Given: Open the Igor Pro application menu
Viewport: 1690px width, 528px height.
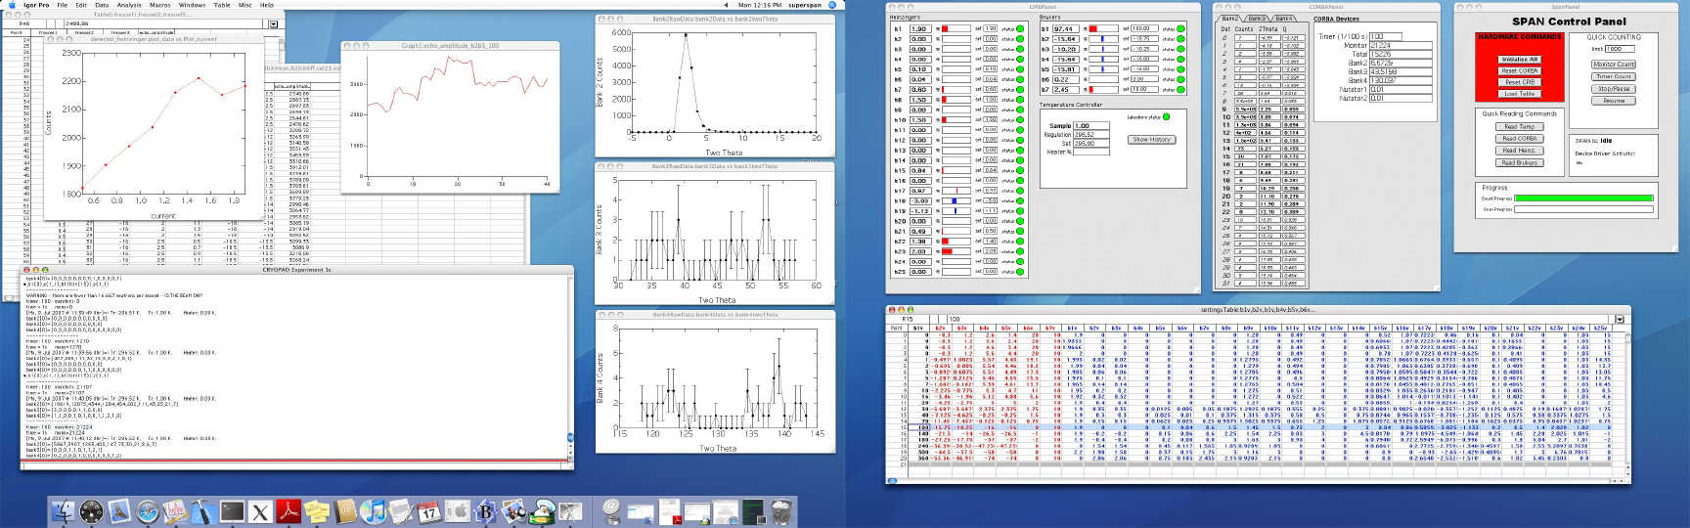Looking at the screenshot, I should coord(37,5).
